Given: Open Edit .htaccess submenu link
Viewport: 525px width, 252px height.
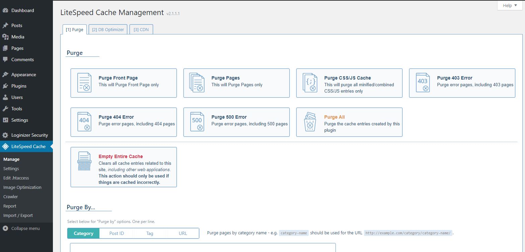Looking at the screenshot, I should click(16, 178).
